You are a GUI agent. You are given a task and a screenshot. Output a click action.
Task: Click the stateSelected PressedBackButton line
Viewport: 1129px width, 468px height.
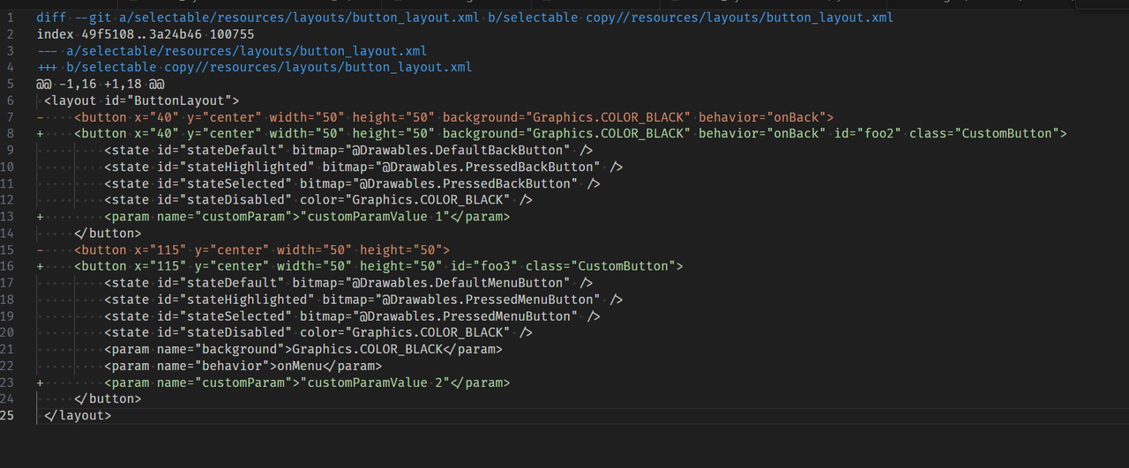pos(352,183)
